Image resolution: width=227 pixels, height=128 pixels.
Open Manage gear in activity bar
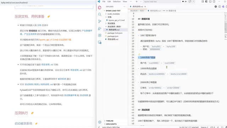tap(100, 122)
